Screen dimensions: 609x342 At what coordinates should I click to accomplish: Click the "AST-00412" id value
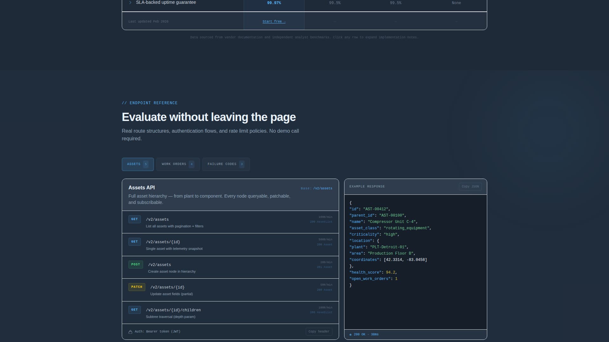click(x=376, y=209)
